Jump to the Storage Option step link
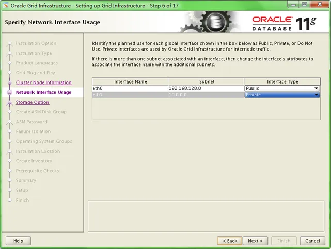Screen dimensions: 331x249 click(x=33, y=102)
